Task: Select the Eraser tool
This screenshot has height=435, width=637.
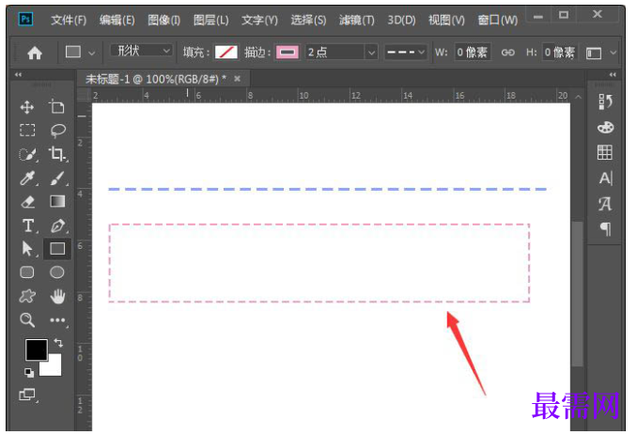Action: point(27,201)
